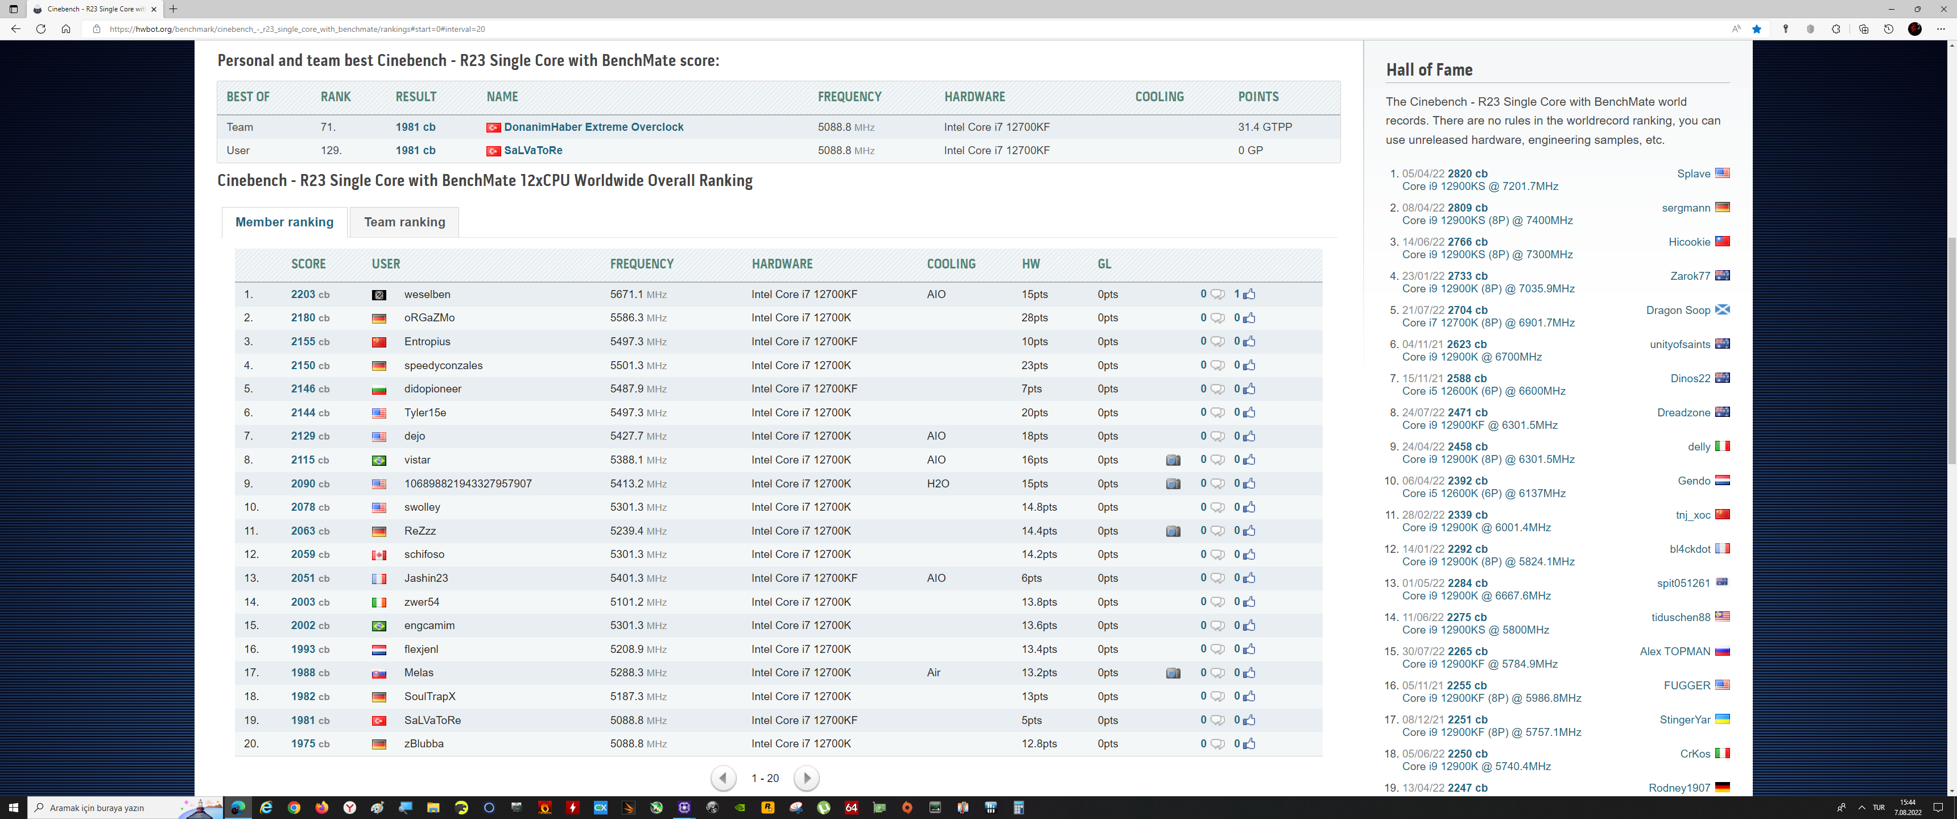The width and height of the screenshot is (1957, 819).
Task: Open the Collections icon in toolbar
Action: pyautogui.click(x=1864, y=29)
